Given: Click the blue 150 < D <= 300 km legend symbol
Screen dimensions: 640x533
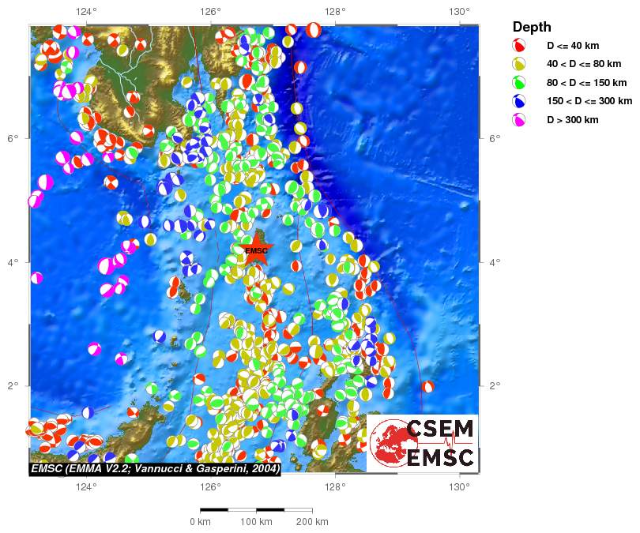Looking at the screenshot, I should pyautogui.click(x=520, y=101).
